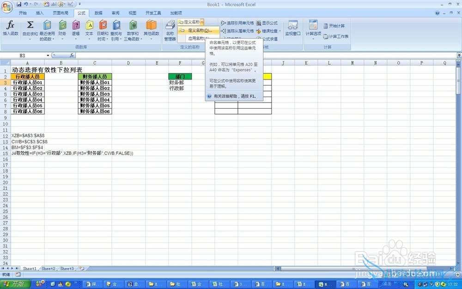Click Trace Dependents (追踪从属单元格)
Screen dimensions: 462x289
pyautogui.click(x=237, y=31)
